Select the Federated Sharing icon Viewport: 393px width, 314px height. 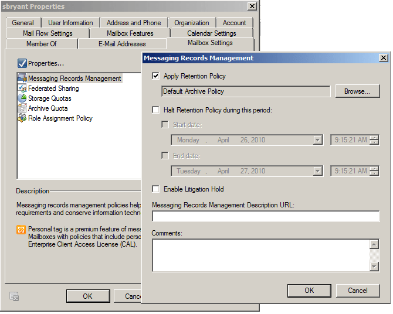pos(22,88)
